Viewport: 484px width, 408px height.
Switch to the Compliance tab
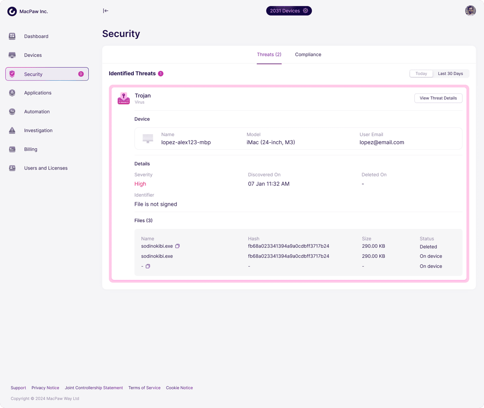(308, 55)
